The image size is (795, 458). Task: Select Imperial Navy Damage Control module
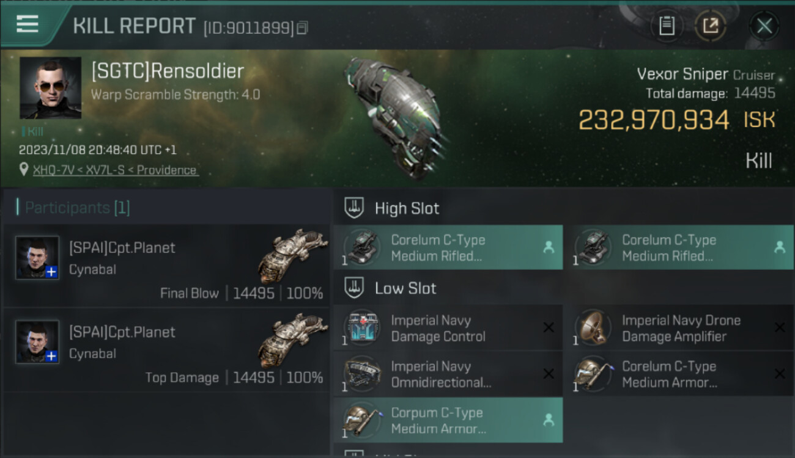(448, 329)
